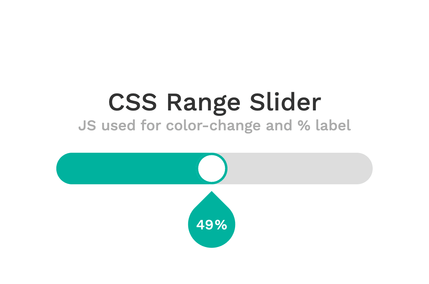
Task: Click the middle of the slider bar
Action: (x=214, y=168)
